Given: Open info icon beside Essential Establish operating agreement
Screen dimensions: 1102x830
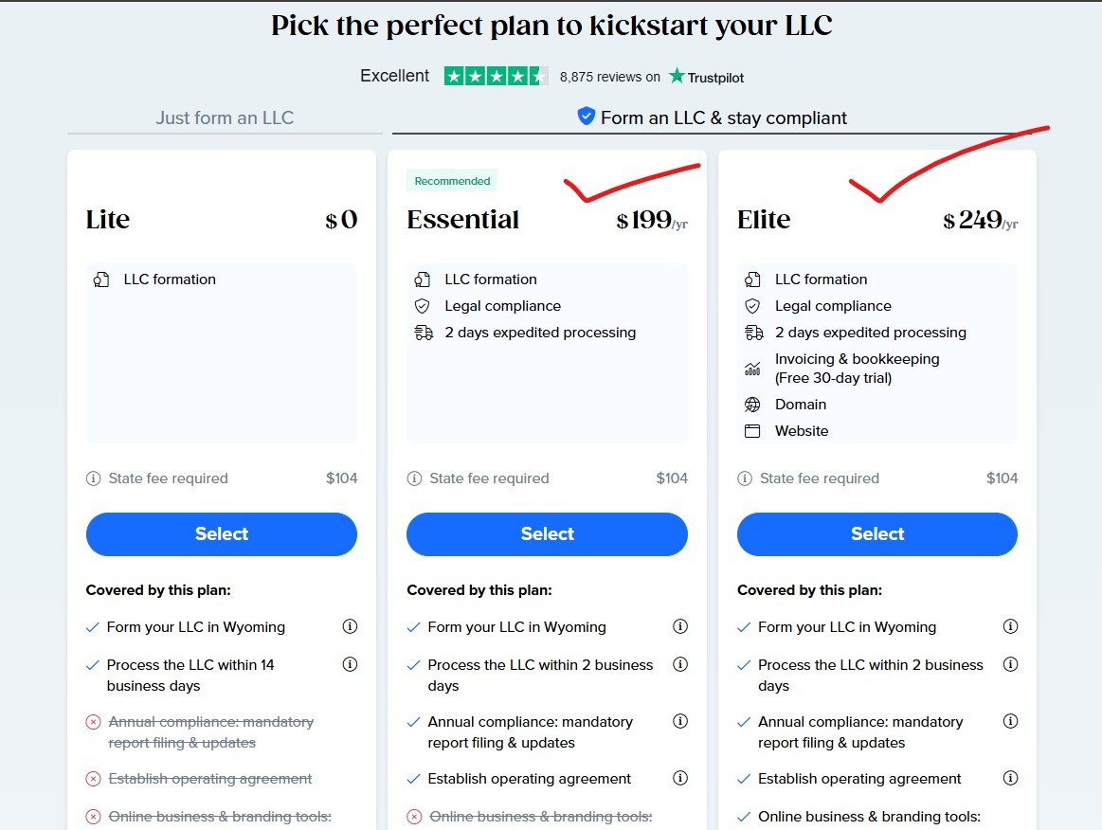Looking at the screenshot, I should click(x=679, y=778).
